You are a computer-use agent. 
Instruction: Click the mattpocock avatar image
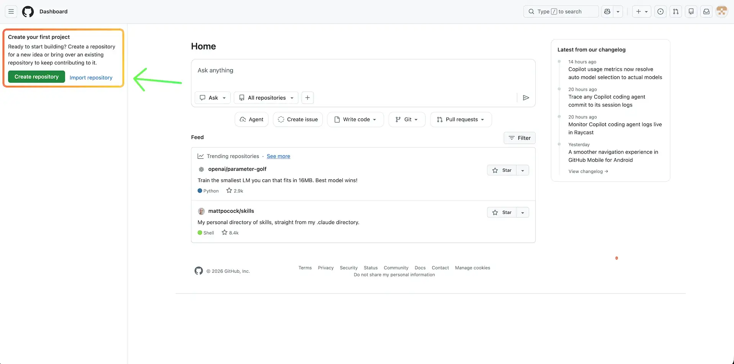201,211
